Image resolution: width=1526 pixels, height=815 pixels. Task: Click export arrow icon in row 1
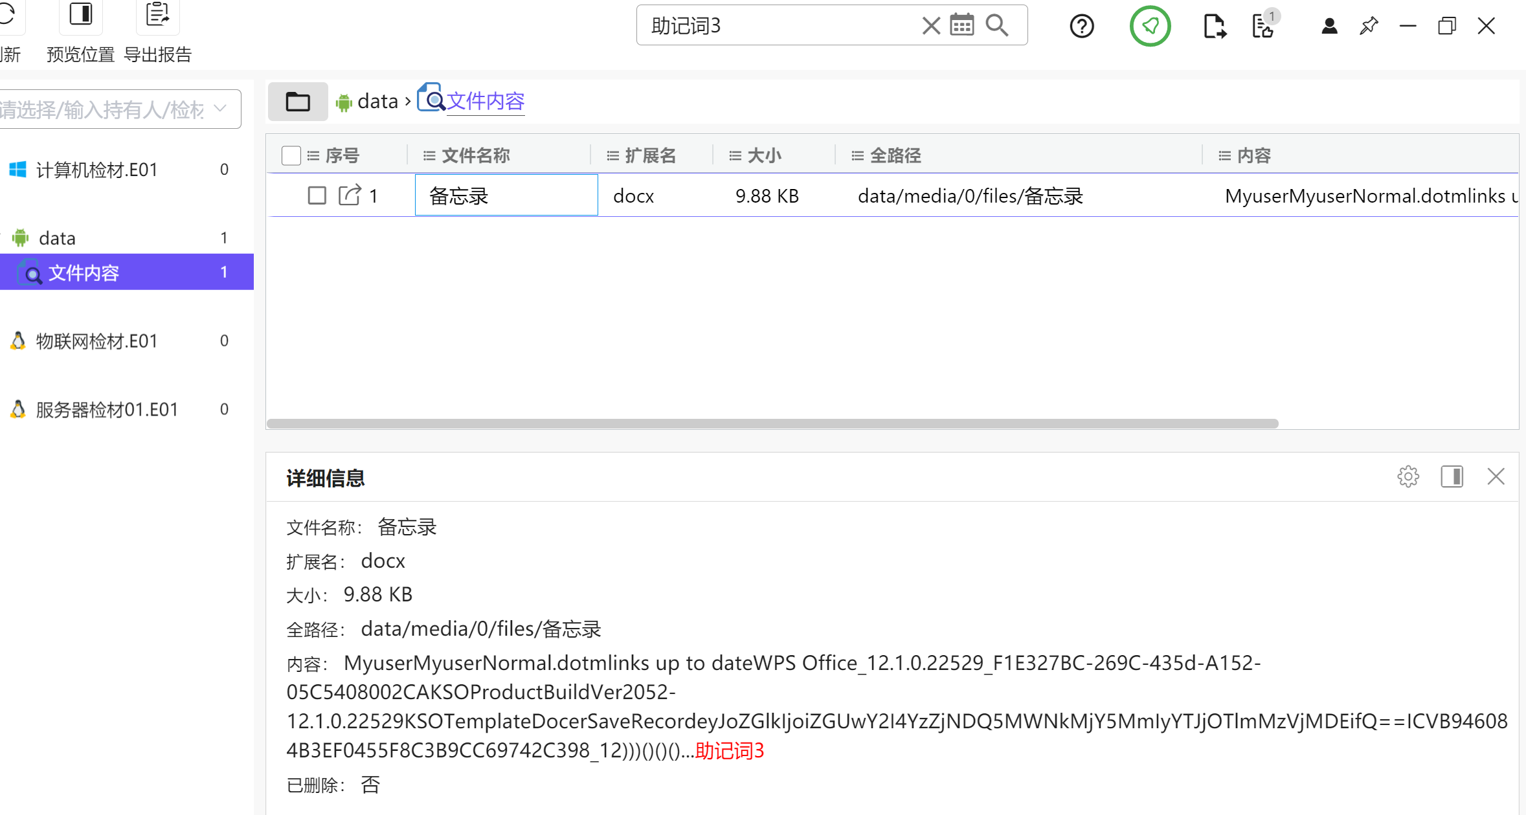tap(350, 195)
